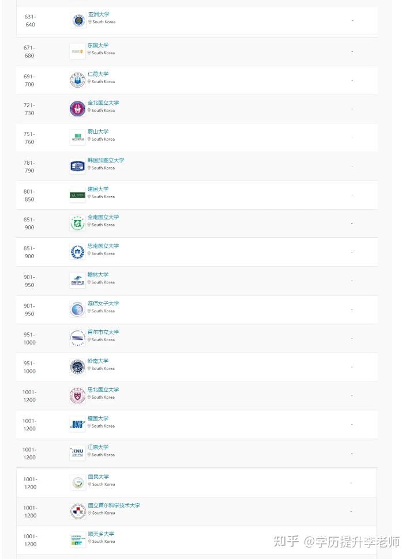Open the 东国大学 link

pos(98,45)
